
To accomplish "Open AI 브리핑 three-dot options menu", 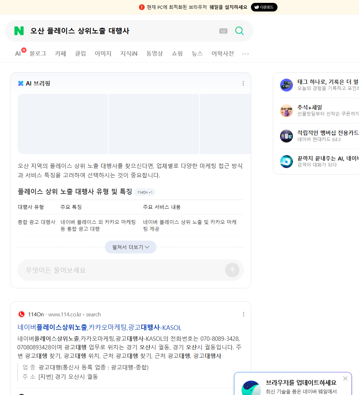I will tap(243, 83).
